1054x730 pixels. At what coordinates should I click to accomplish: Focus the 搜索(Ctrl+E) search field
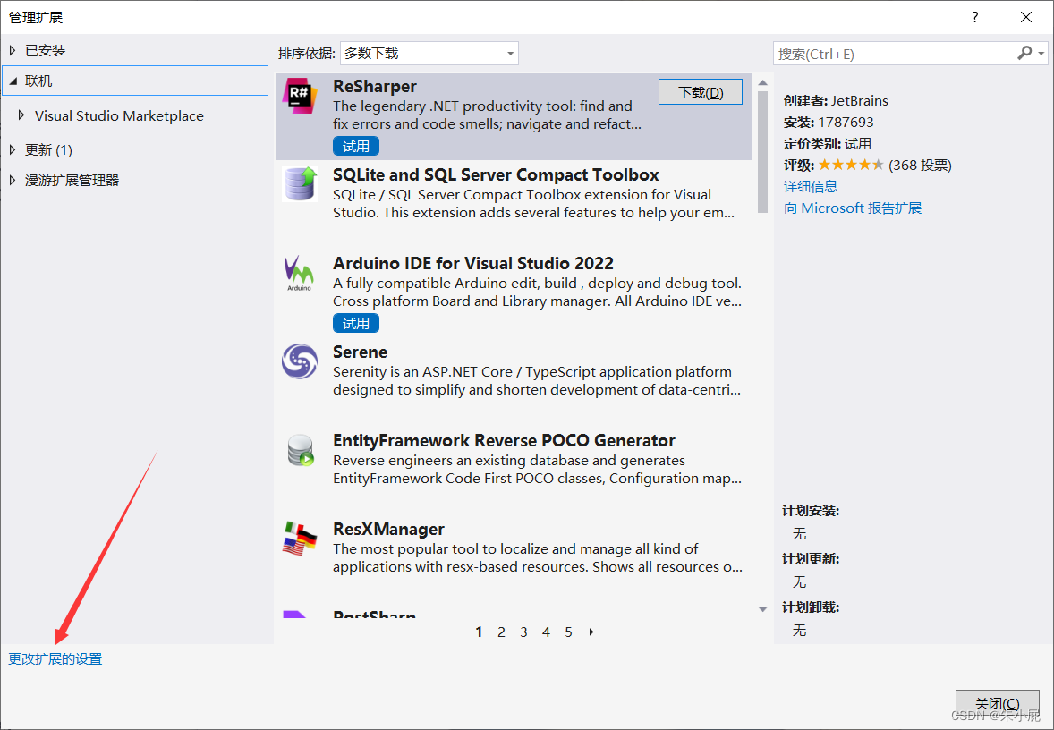tap(896, 54)
